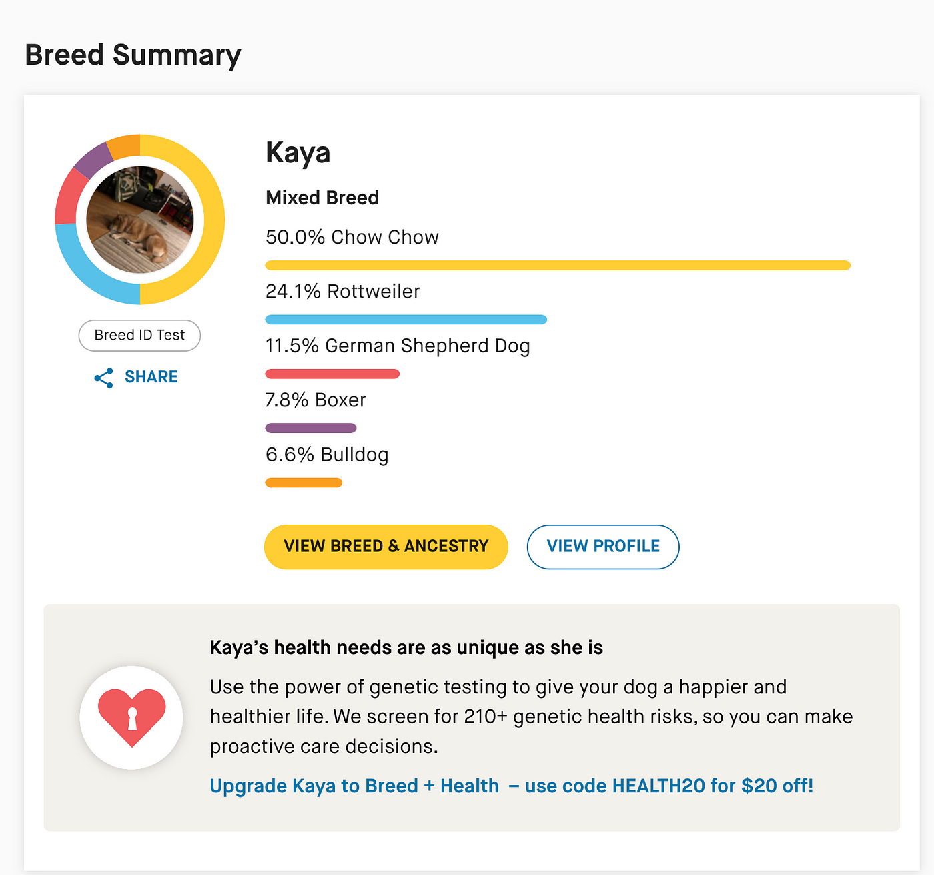Click the purple Boxer donut chart segment

pyautogui.click(x=93, y=160)
